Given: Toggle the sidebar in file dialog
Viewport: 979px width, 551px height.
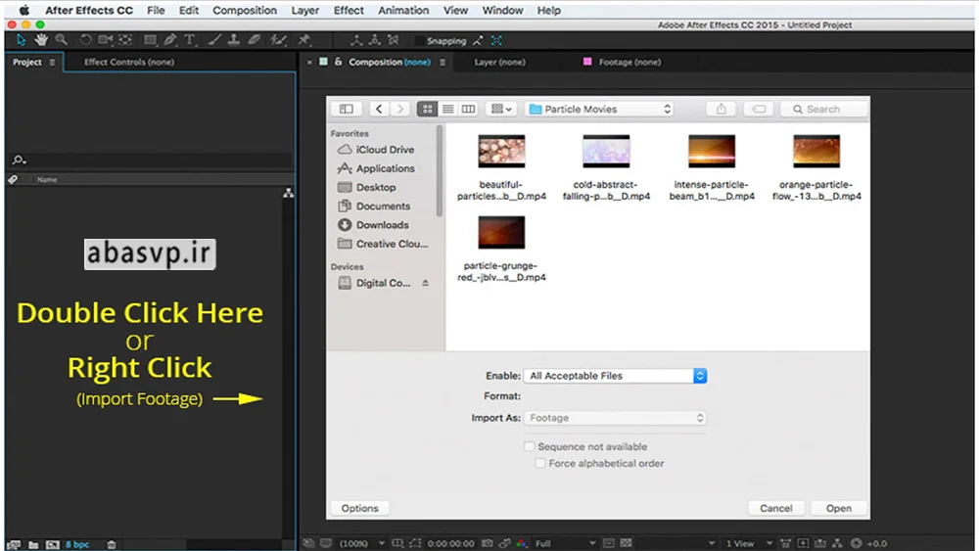Looking at the screenshot, I should click(x=346, y=109).
